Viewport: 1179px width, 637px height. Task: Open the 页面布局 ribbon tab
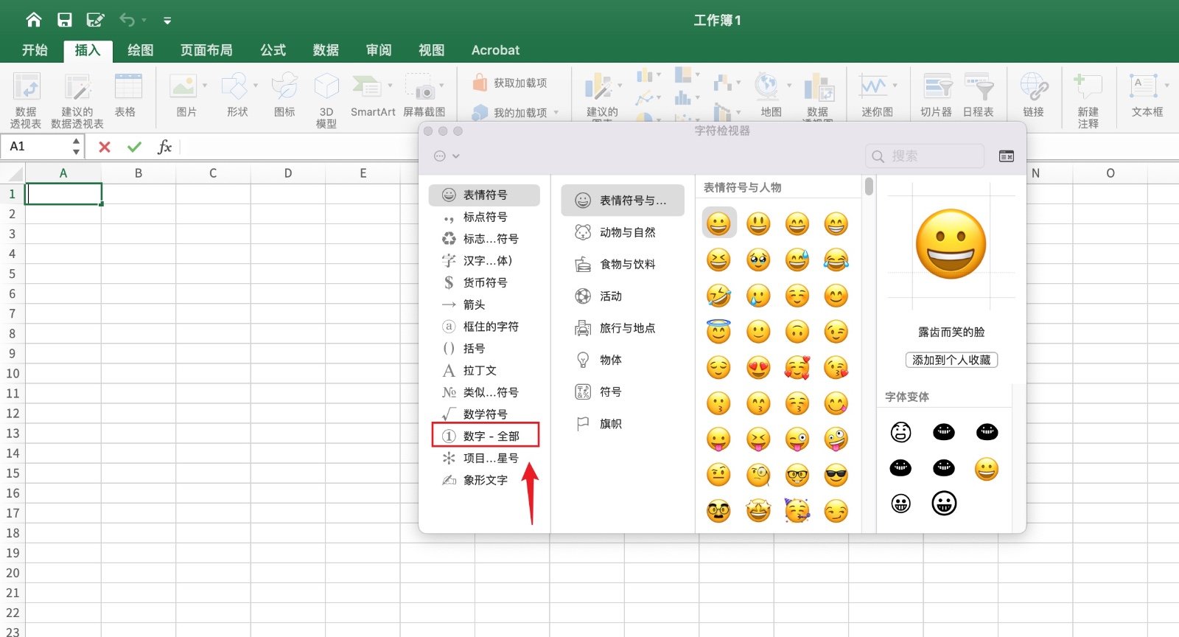click(x=206, y=50)
